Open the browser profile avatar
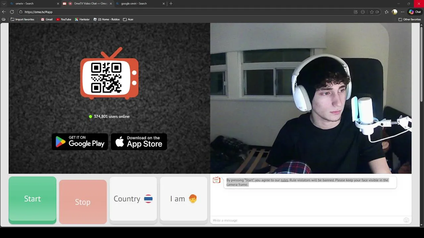Image resolution: width=424 pixels, height=238 pixels. [395, 12]
